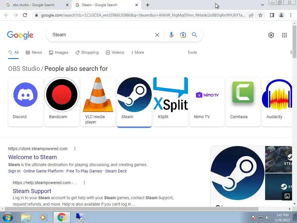This screenshot has height=223, width=297.
Task: Close the obs studio tab
Action: coord(67,5)
